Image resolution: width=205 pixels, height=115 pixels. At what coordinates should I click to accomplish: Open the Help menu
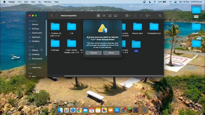point(56,2)
